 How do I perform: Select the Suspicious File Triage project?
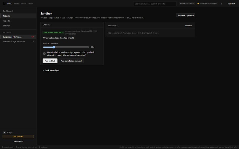pyautogui.click(x=18, y=37)
